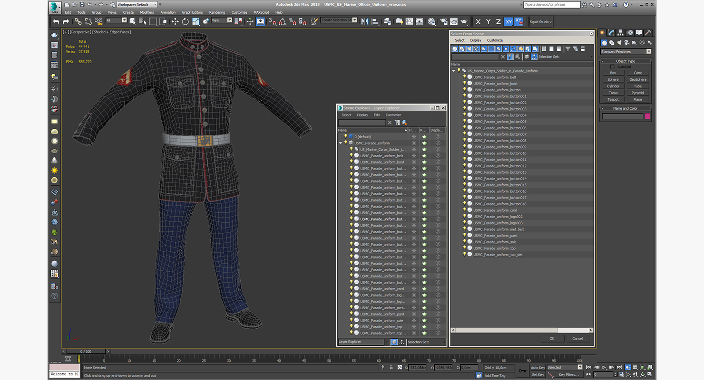Viewport: 704px width, 380px height.
Task: Toggle the Angle Snap tool
Action: [x=282, y=21]
